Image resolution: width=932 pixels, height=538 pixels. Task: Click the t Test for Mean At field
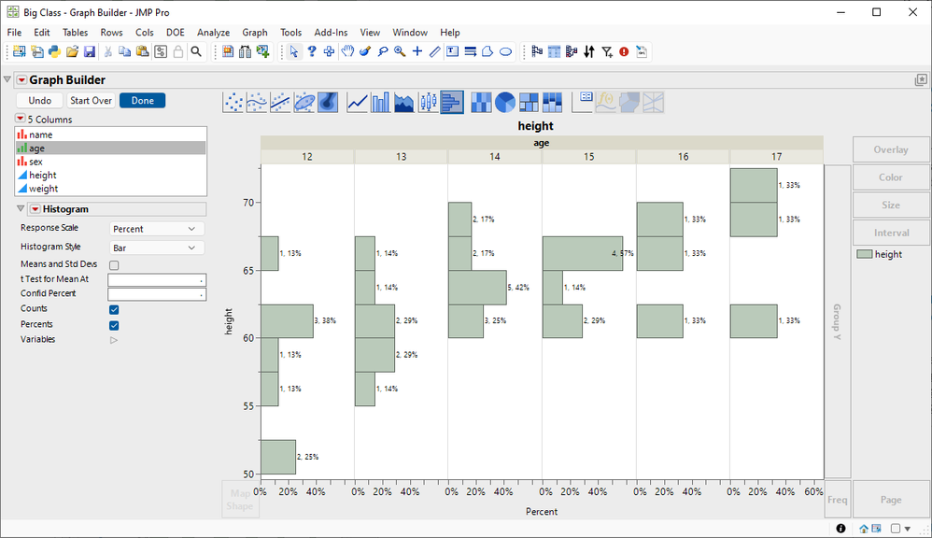click(x=157, y=279)
